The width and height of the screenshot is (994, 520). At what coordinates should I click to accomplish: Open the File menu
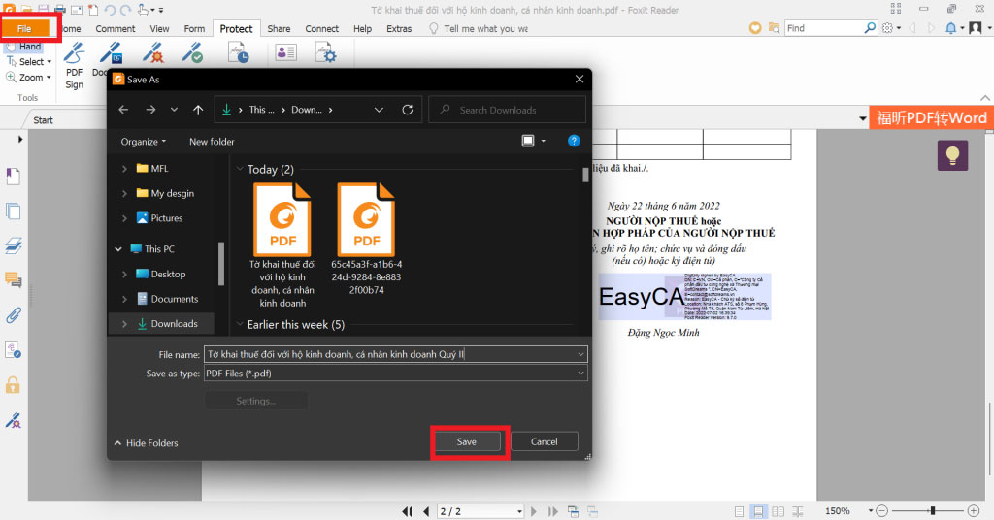click(25, 29)
